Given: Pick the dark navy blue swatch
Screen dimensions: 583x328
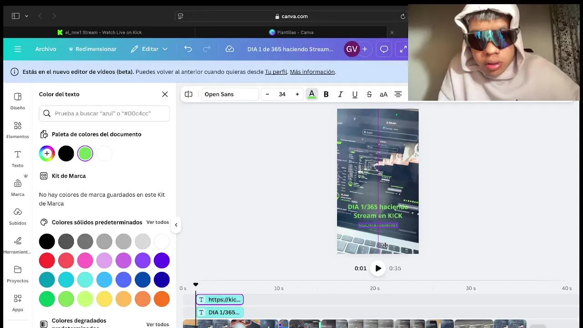Looking at the screenshot, I should pyautogui.click(x=162, y=280).
